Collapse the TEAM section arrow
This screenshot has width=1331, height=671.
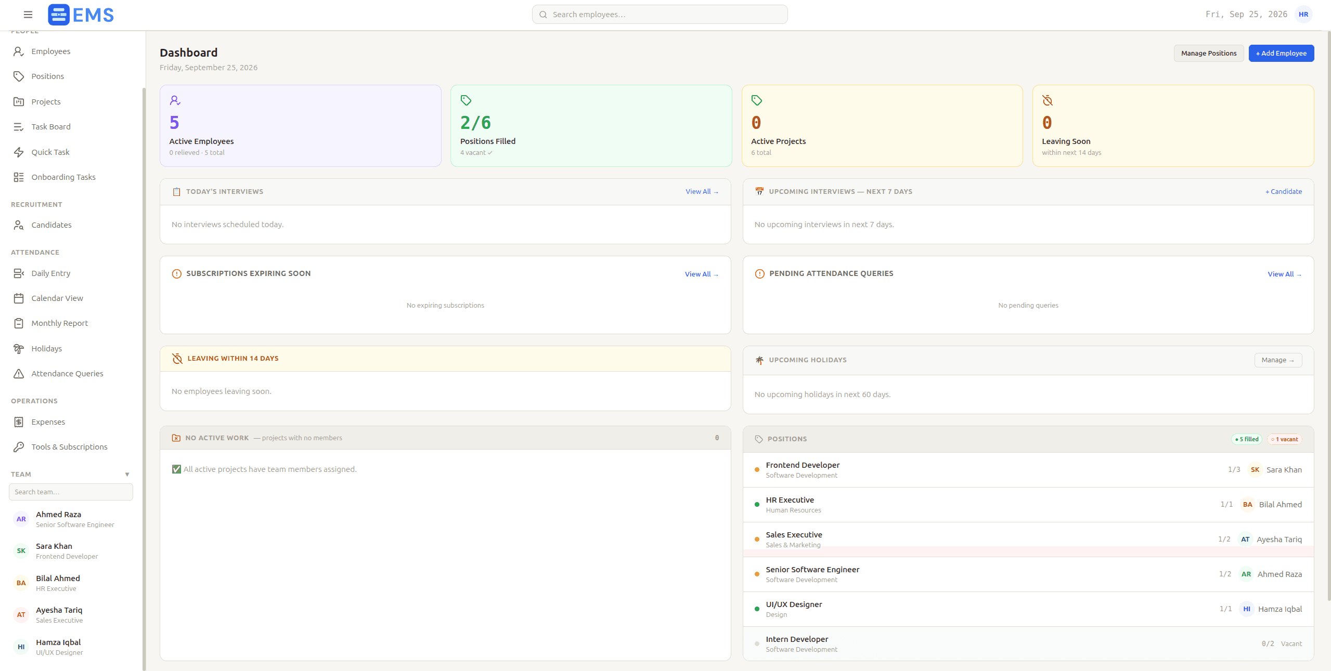[127, 475]
